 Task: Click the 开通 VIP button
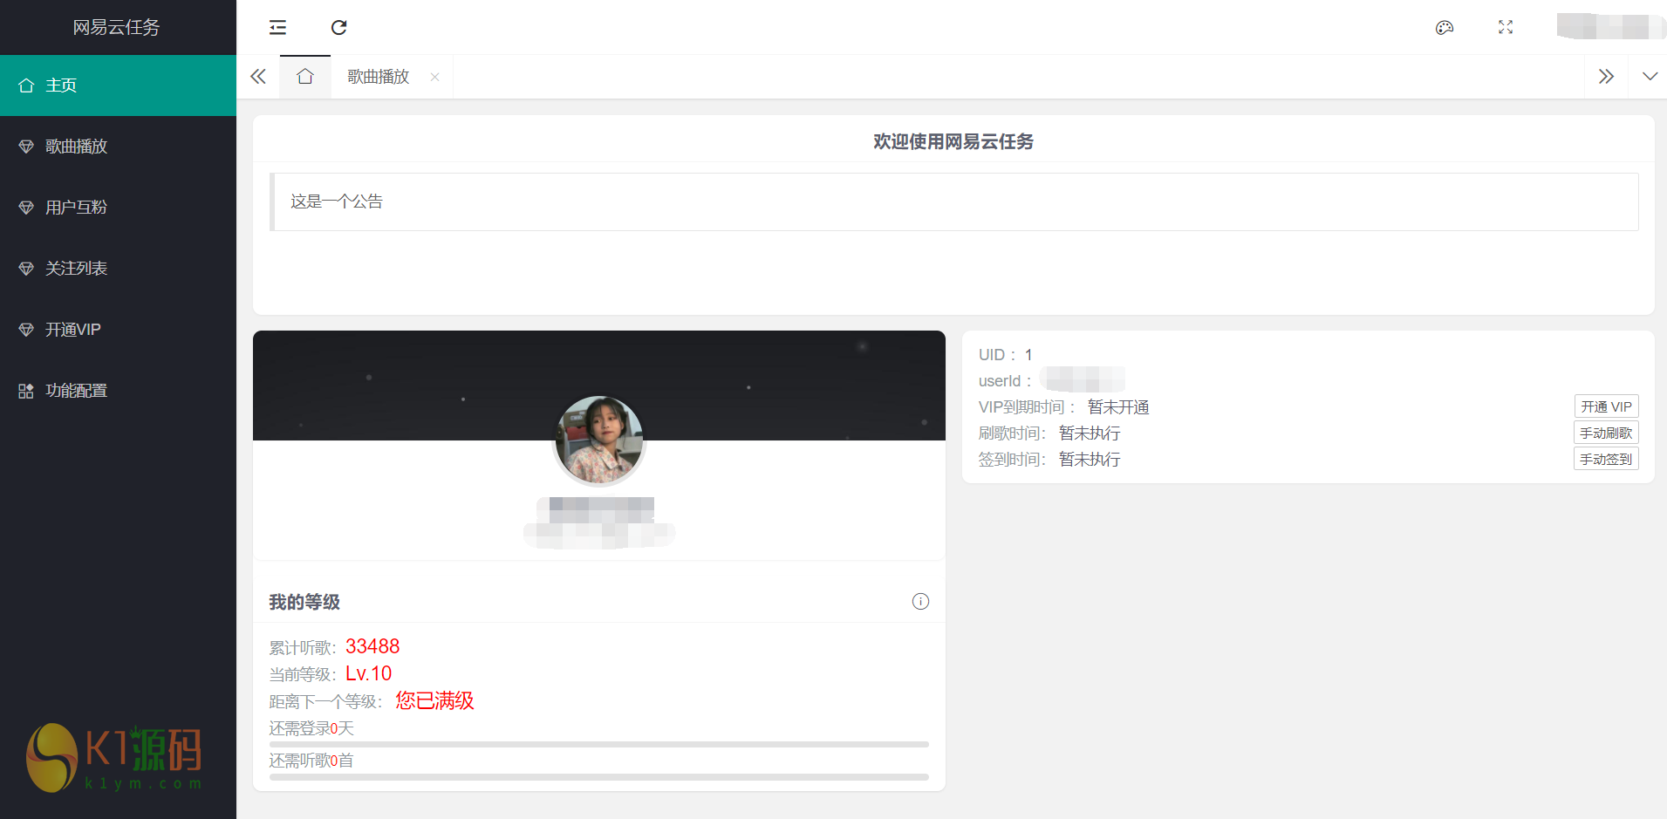(1606, 406)
